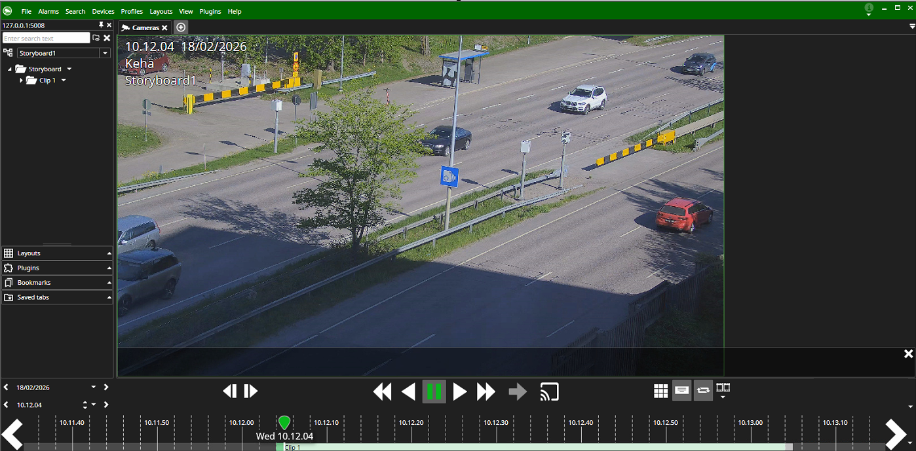Step one frame forward
The height and width of the screenshot is (451, 916).
pos(251,391)
